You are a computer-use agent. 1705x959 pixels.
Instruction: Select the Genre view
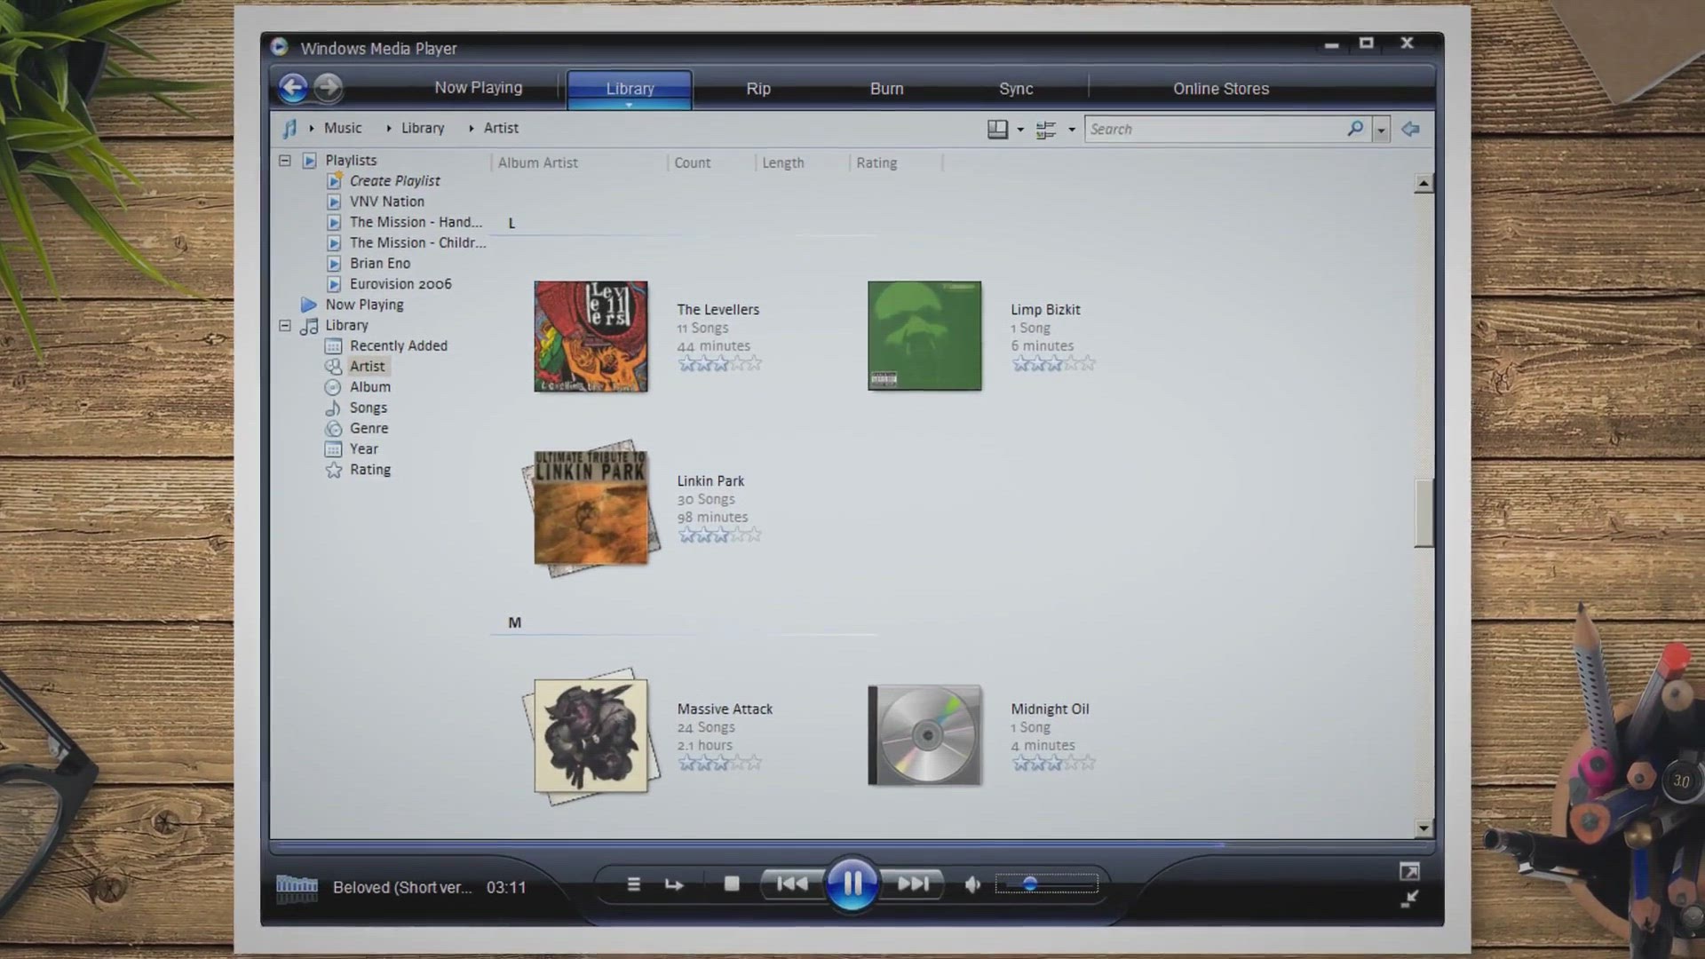point(369,428)
